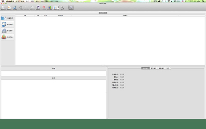Open the 文件 menu
206x129 pixels.
tap(18, 1)
